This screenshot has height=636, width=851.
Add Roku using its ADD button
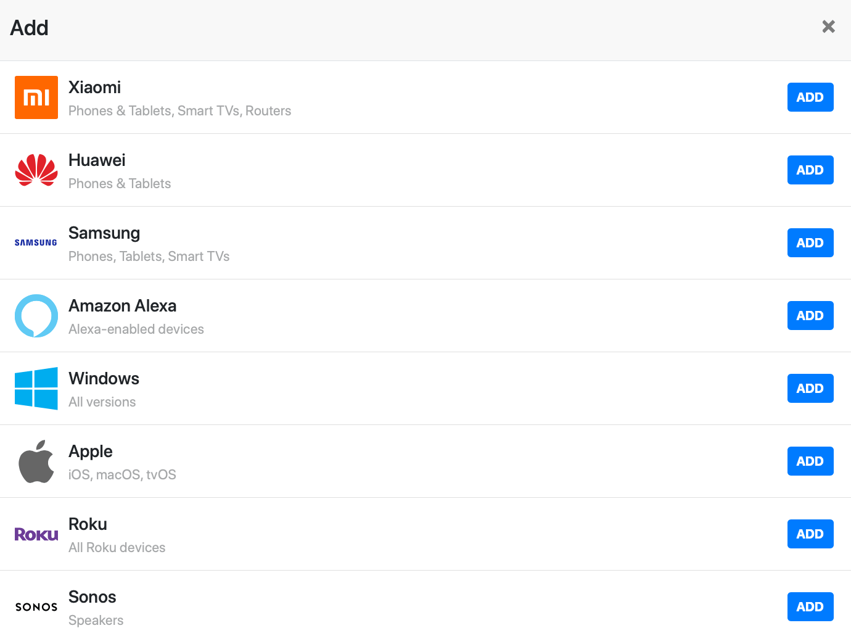(x=810, y=534)
